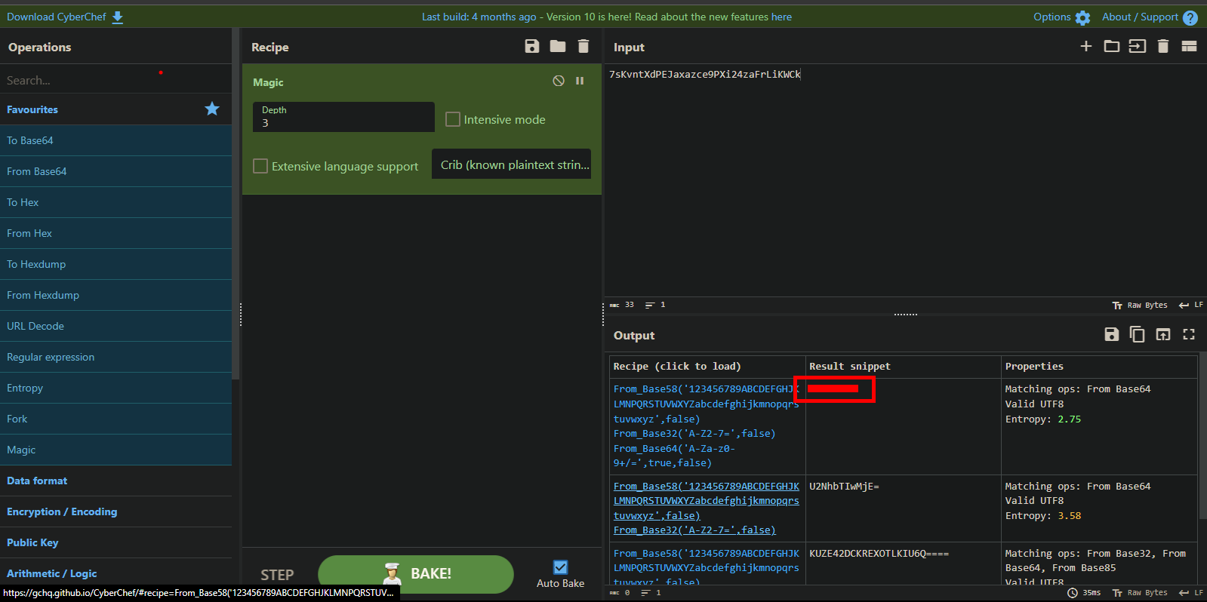Add a new input tab

1086,47
